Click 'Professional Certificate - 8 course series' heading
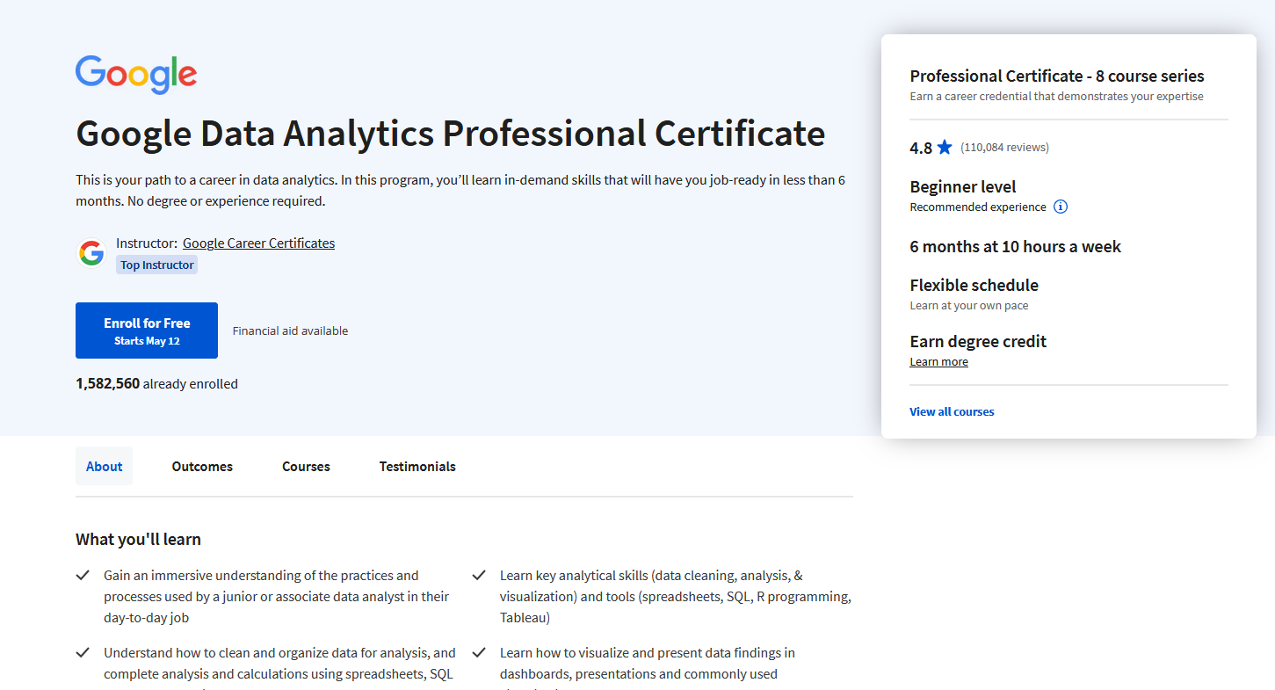Screen dimensions: 1275x690 point(1057,76)
